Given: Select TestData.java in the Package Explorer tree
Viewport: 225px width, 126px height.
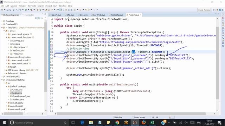Looking at the screenshot, I should 18,50.
